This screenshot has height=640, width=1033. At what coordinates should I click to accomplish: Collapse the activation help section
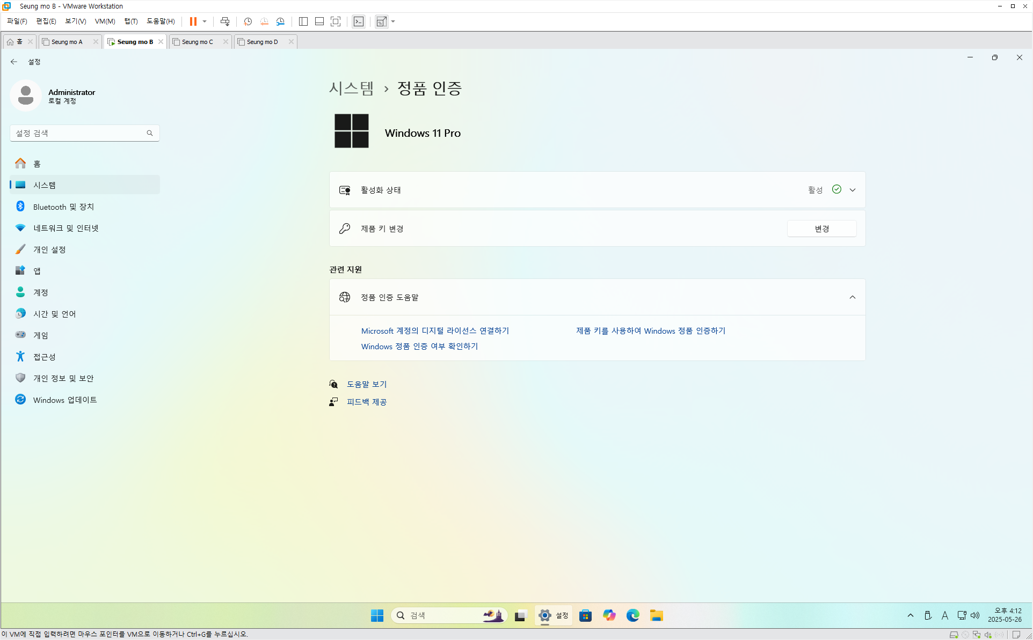point(852,297)
